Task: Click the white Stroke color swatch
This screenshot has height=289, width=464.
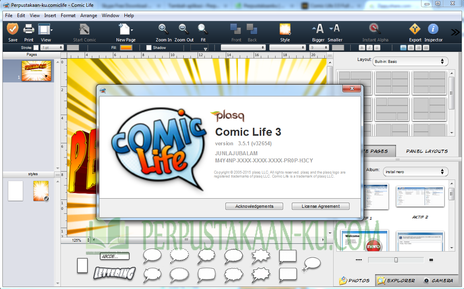Action: [x=36, y=47]
